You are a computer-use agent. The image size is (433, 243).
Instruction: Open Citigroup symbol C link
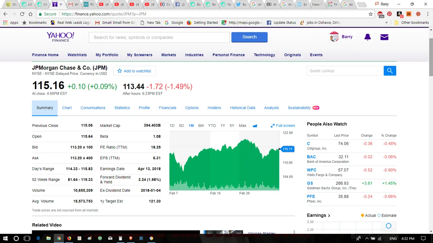click(308, 143)
